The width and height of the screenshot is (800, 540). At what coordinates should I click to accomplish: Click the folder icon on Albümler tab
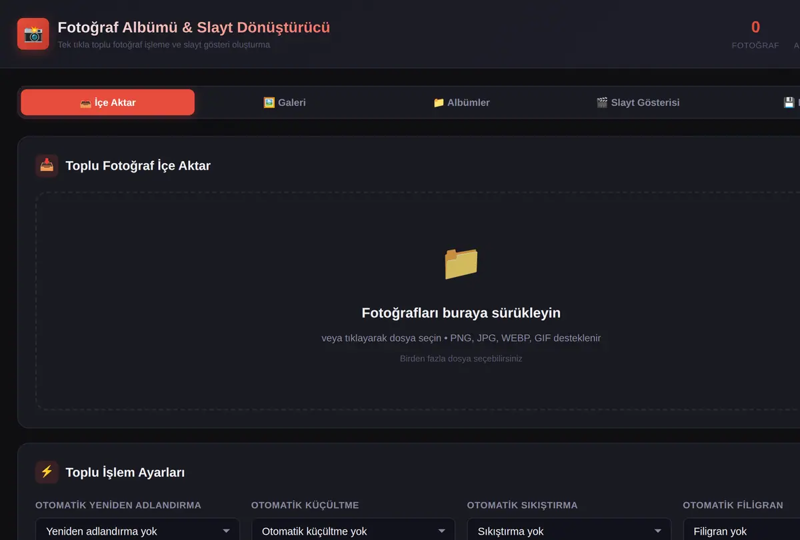point(439,103)
